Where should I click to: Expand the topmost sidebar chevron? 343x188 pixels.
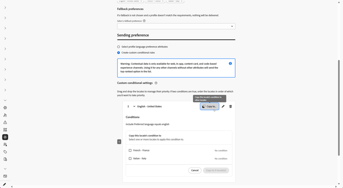[5, 8]
